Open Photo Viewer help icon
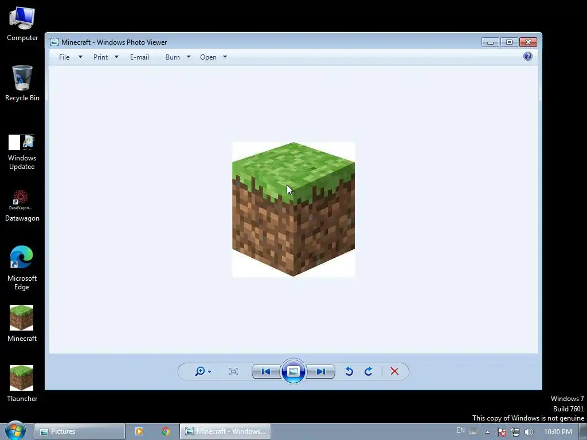The image size is (587, 440). coord(528,56)
